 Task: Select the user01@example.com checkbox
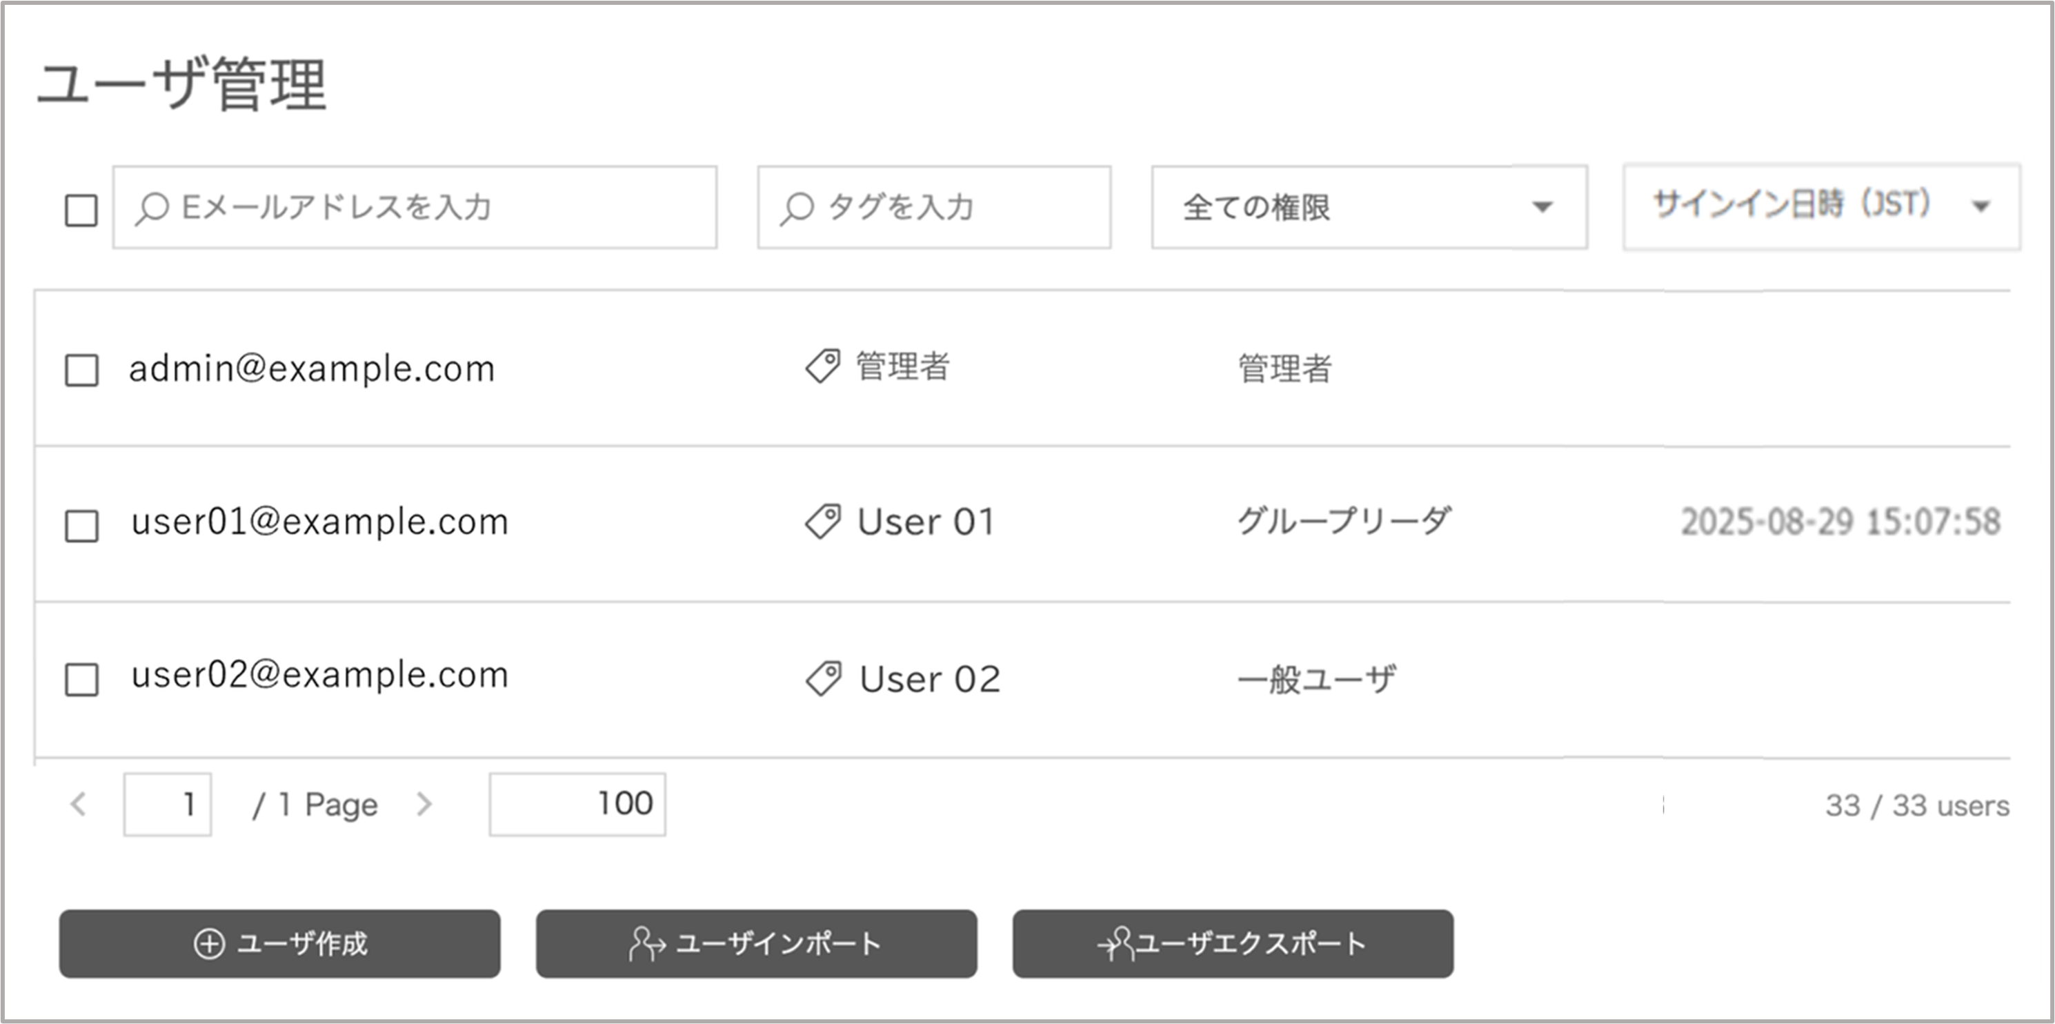81,526
